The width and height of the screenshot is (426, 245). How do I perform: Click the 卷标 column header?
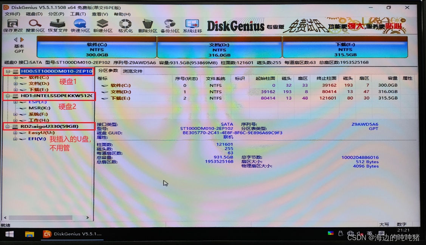102,79
